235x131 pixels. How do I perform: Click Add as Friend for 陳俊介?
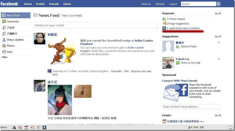point(188,46)
